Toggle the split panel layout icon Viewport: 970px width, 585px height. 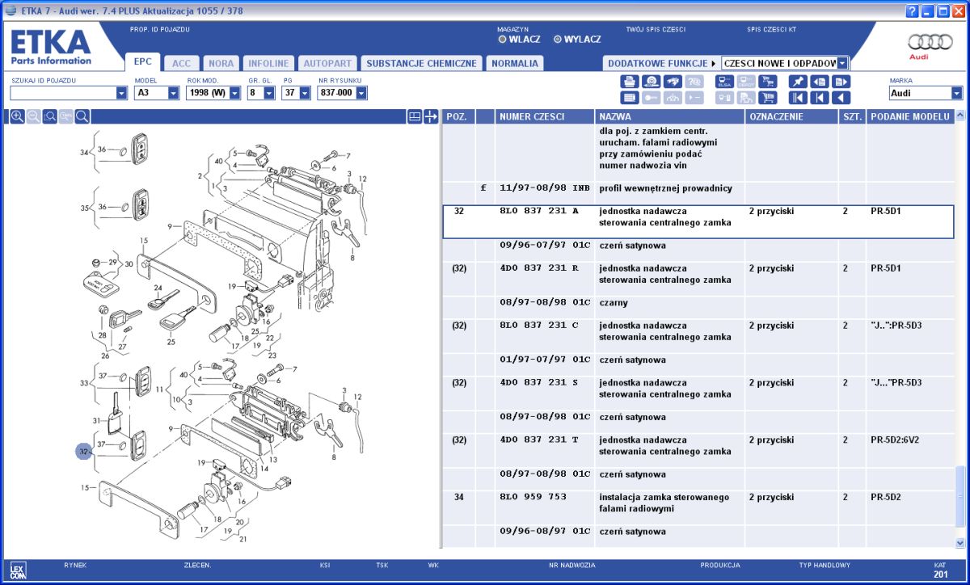(415, 117)
